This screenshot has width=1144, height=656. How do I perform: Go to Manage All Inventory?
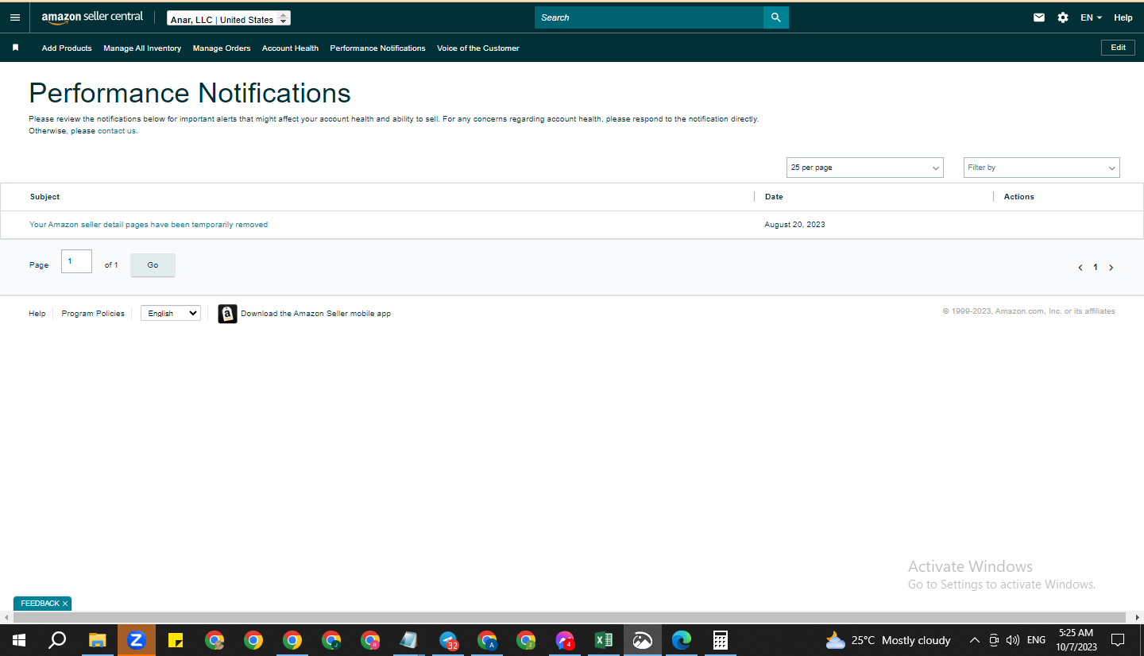142,48
